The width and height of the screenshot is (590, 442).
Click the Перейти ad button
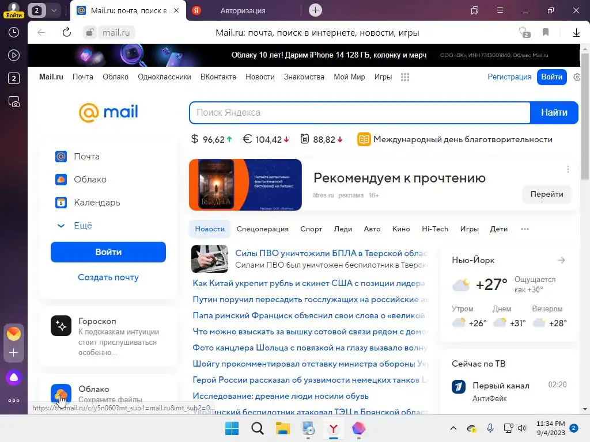(x=547, y=195)
